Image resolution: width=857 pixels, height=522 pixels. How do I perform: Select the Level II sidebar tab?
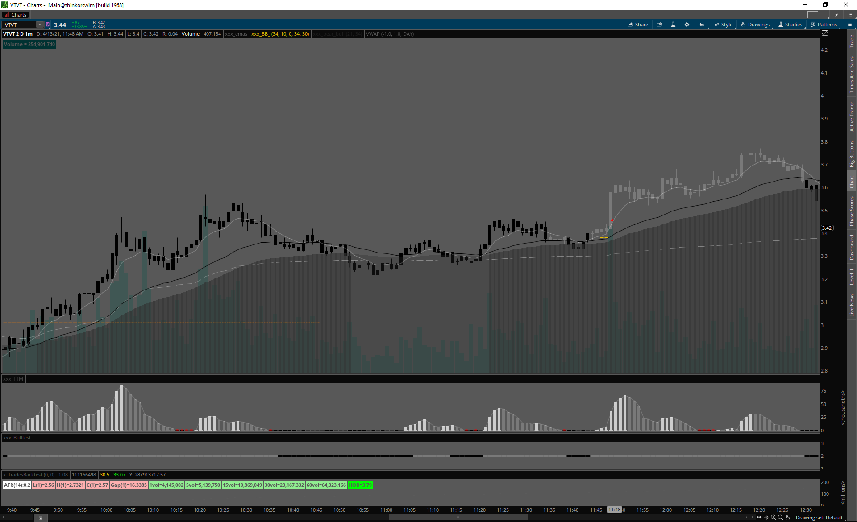click(852, 277)
